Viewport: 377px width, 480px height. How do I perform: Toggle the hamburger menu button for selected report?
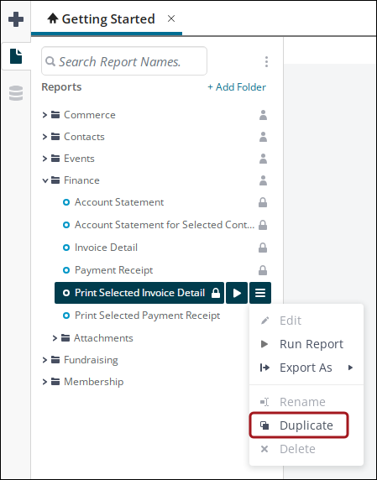pos(260,293)
